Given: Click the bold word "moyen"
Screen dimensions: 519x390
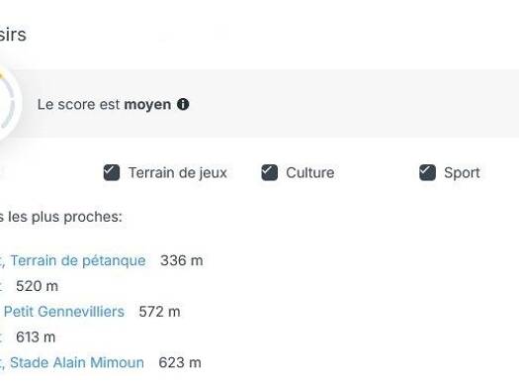Looking at the screenshot, I should [147, 105].
